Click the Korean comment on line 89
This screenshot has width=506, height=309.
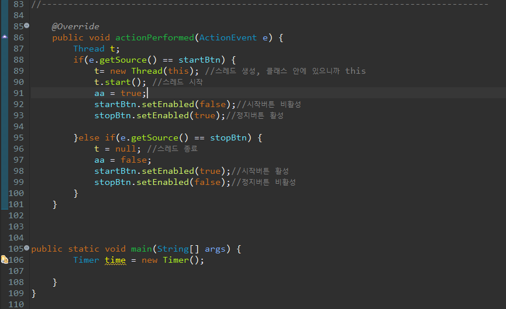point(285,71)
